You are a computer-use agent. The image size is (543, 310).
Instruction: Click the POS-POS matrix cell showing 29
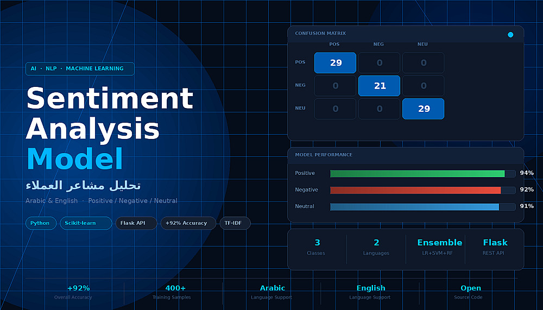(x=335, y=62)
